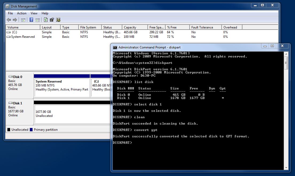Toggle the Show/Hide Console Tree toolbar icon
295x176 pixels.
(x=23, y=20)
